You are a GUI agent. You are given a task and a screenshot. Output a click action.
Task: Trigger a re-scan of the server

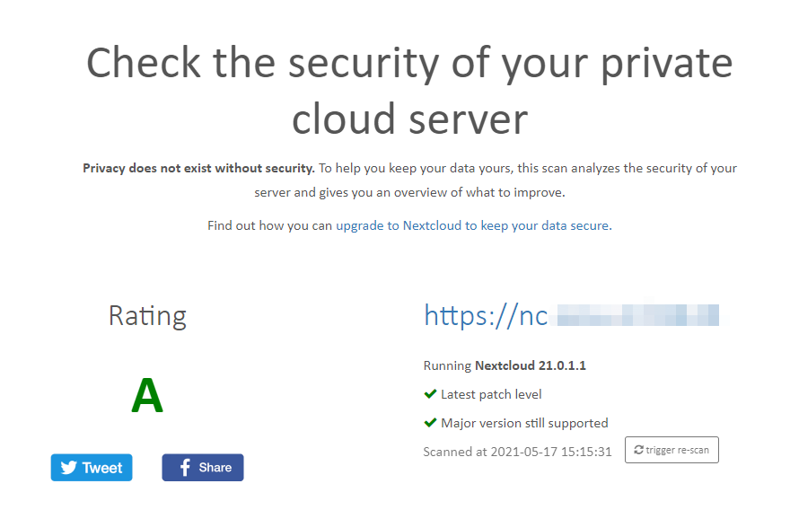671,450
